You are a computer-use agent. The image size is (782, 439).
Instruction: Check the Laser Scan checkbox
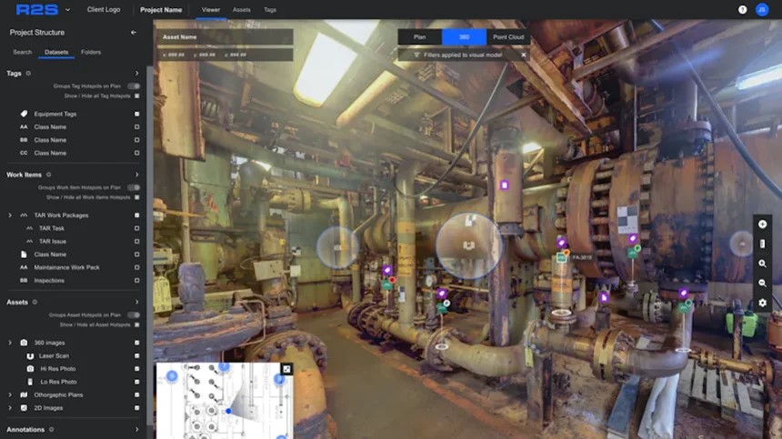[136, 356]
